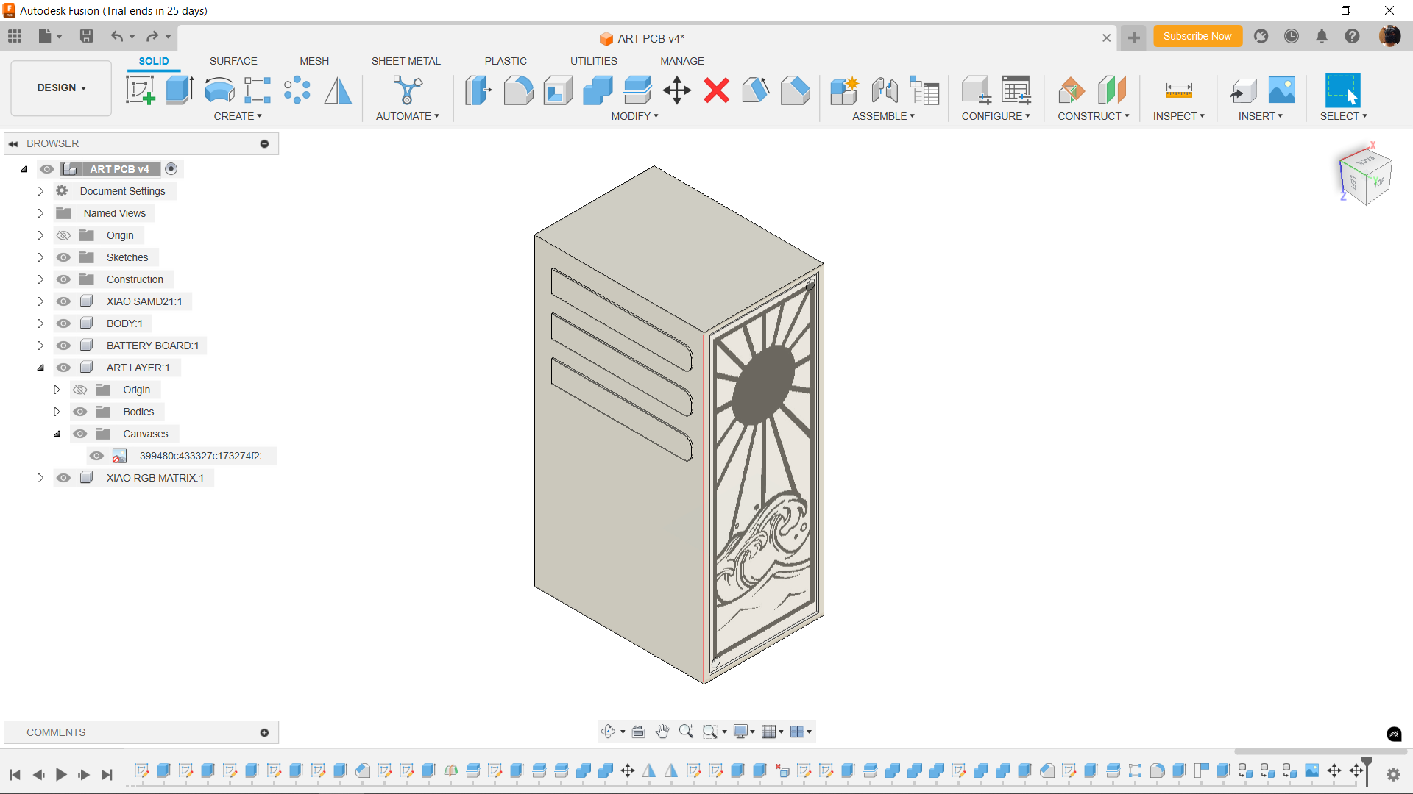Open the CONSTRUCT dropdown menu
Image resolution: width=1413 pixels, height=794 pixels.
pyautogui.click(x=1093, y=116)
